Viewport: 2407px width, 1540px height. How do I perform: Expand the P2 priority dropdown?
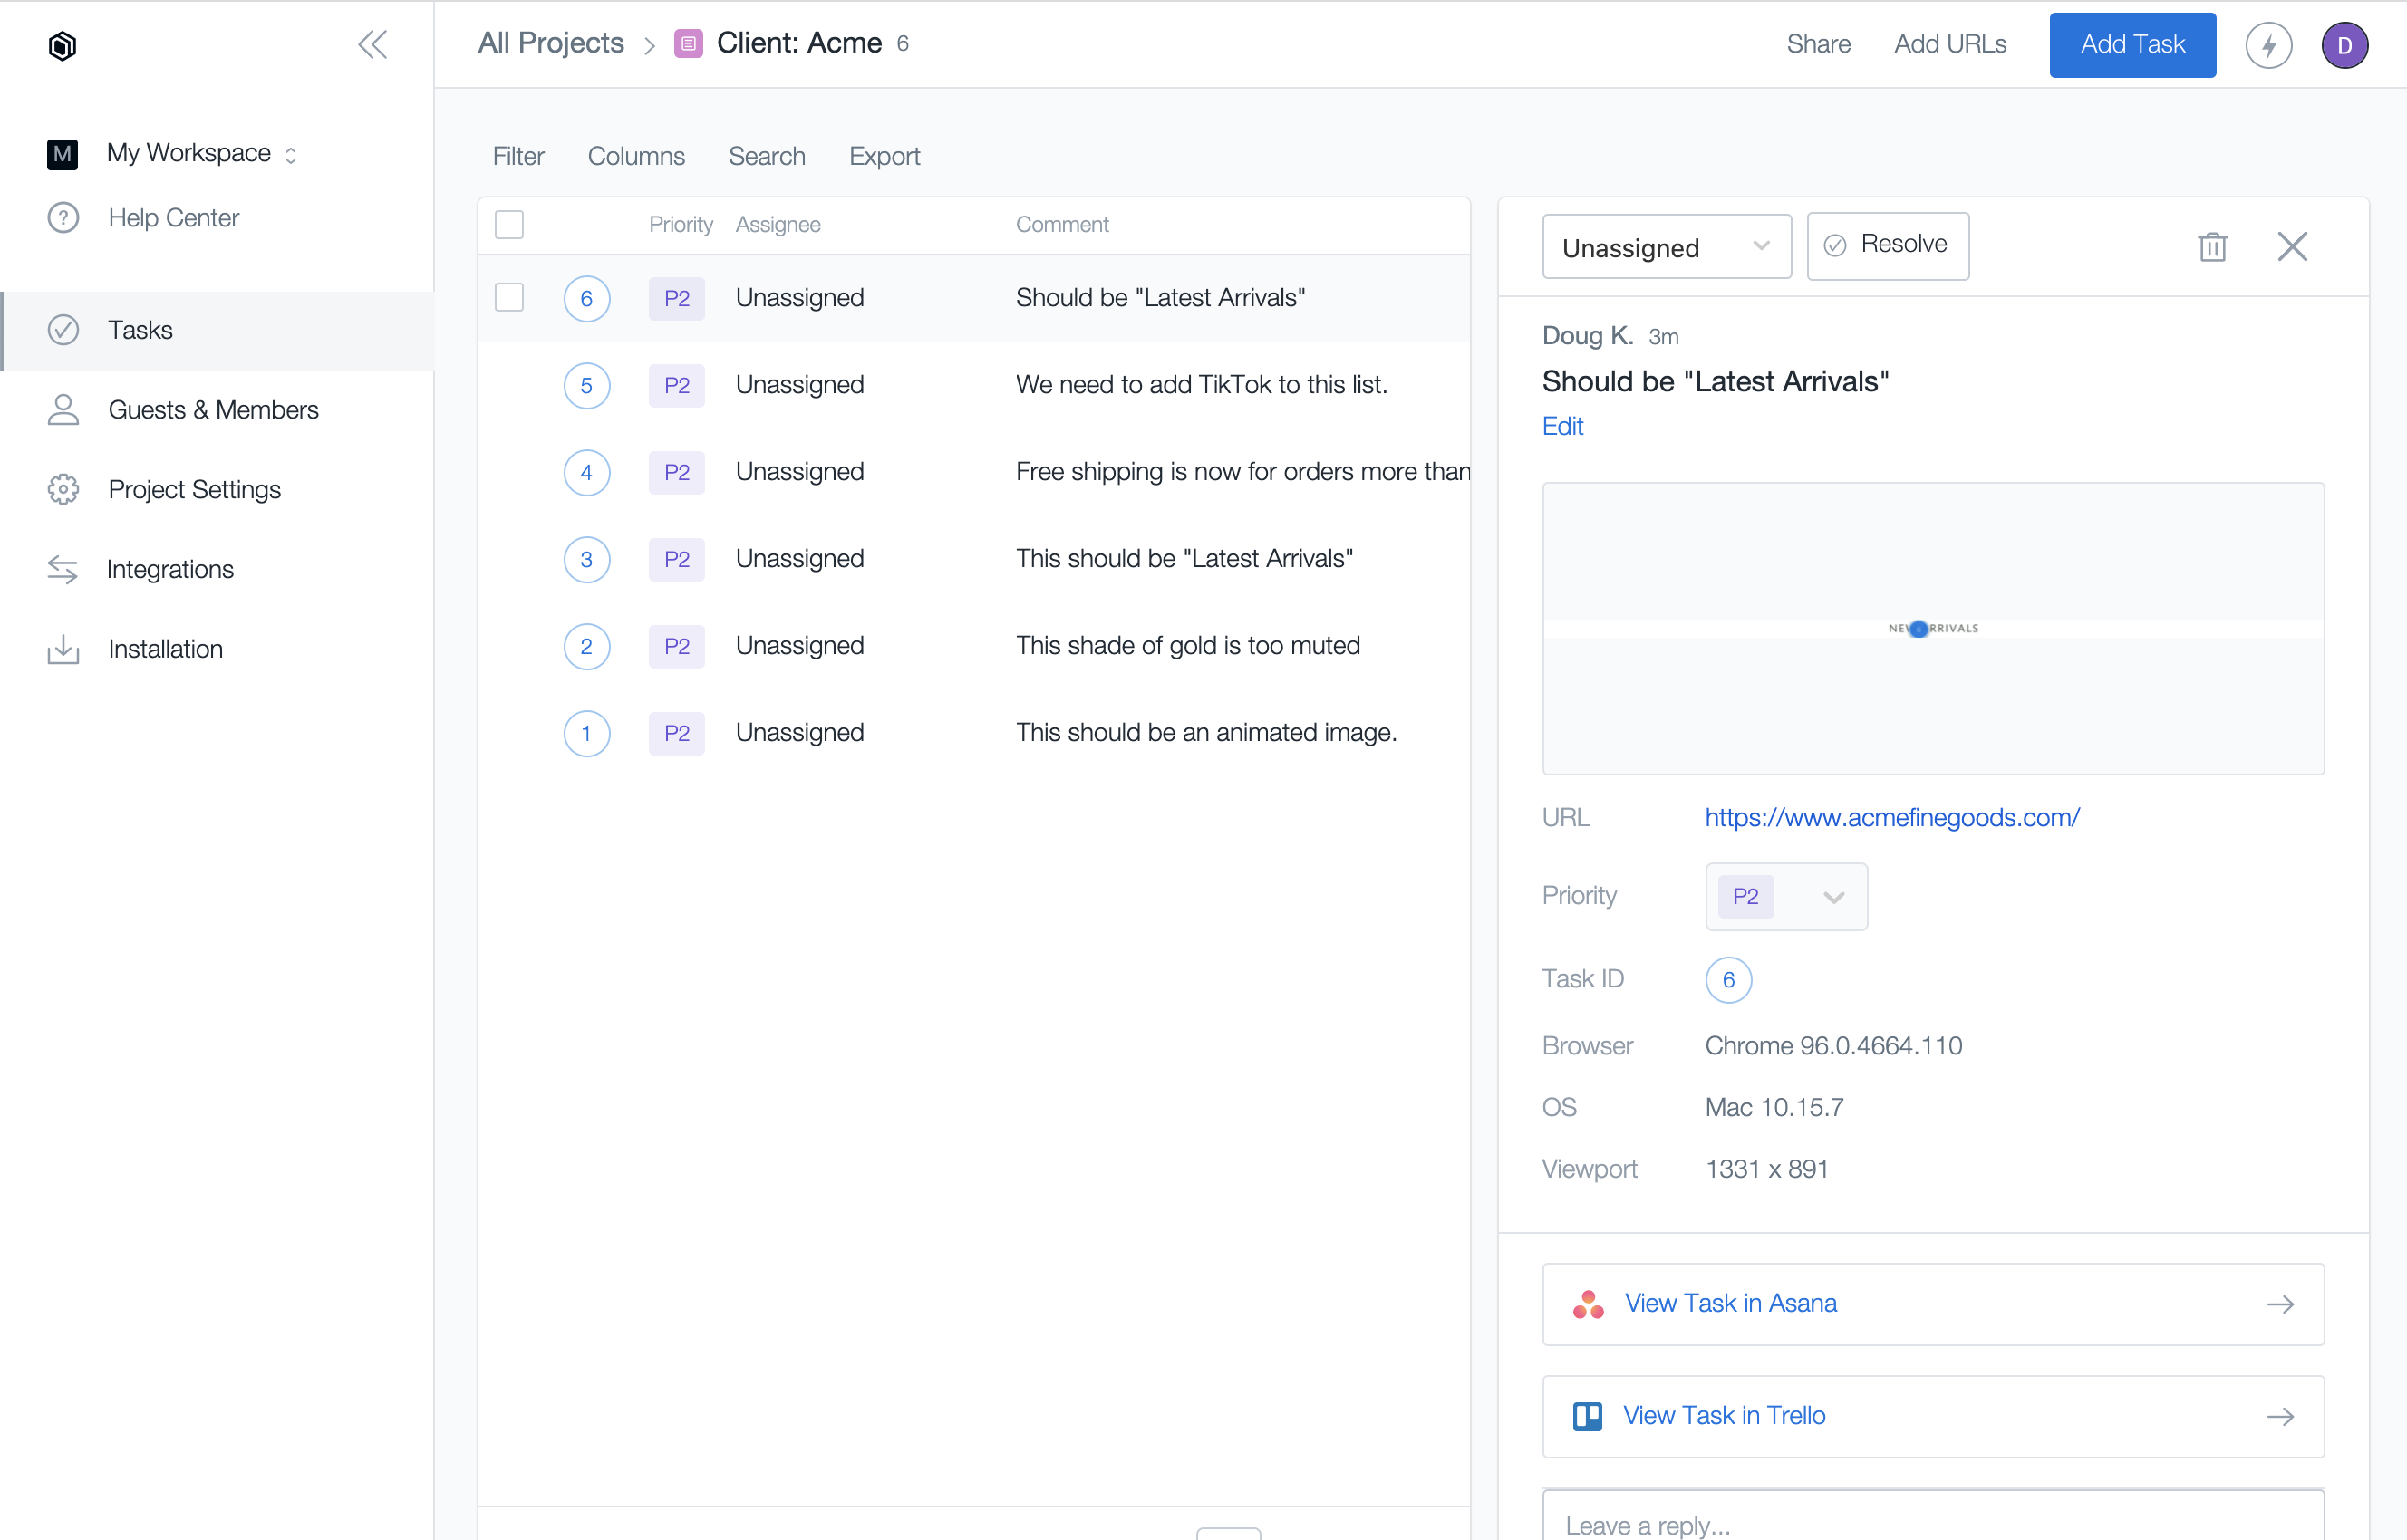tap(1785, 896)
